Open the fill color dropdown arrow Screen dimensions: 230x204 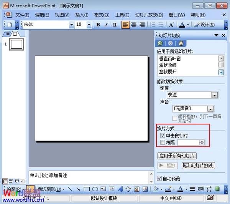162,189
